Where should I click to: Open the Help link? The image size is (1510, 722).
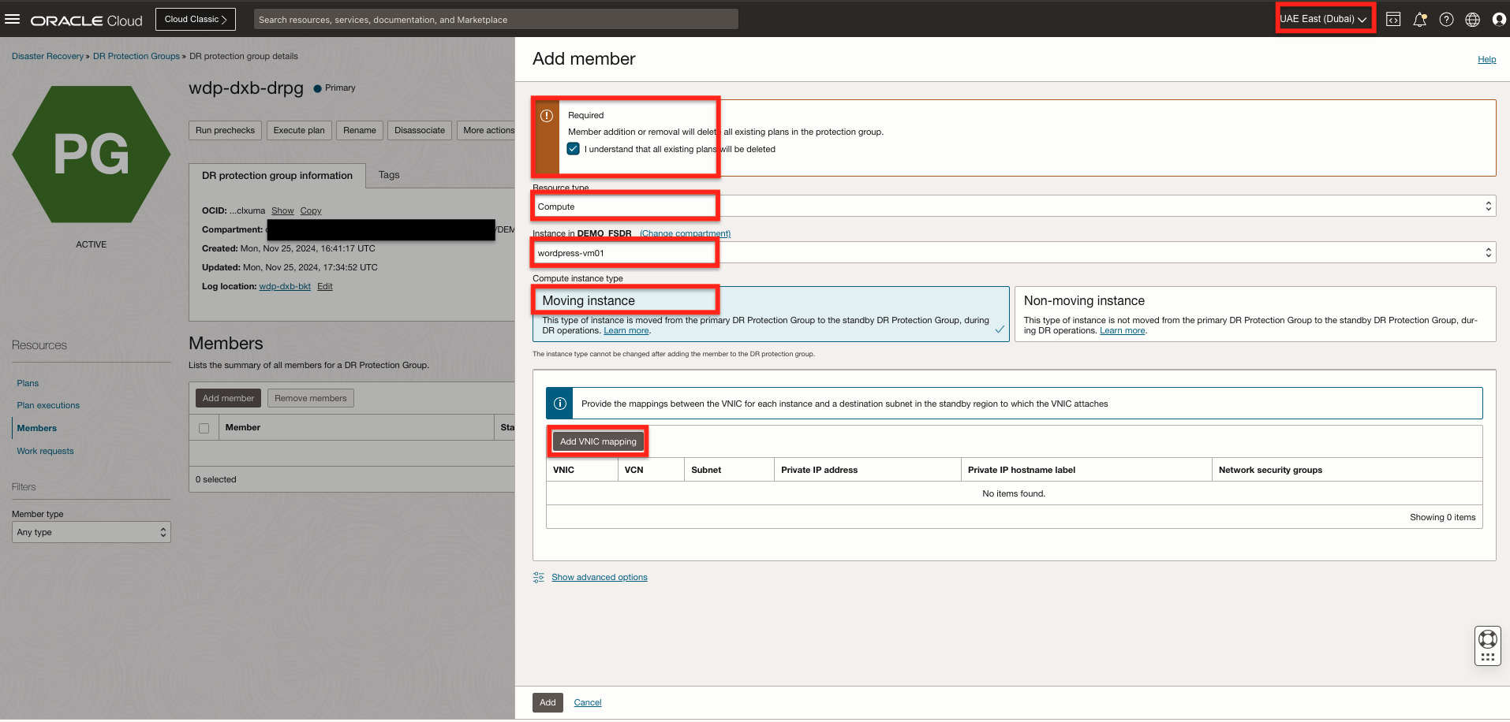coord(1486,59)
